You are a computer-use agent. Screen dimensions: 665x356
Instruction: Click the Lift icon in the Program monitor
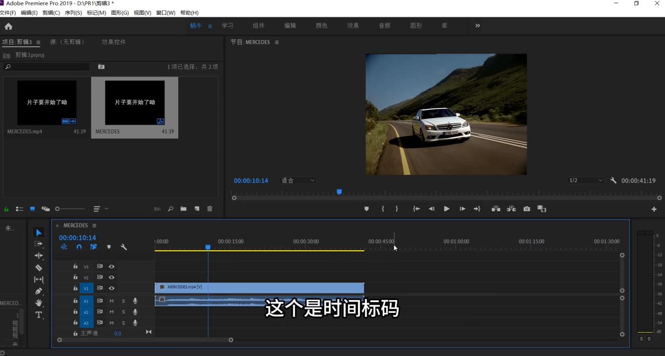[x=496, y=208]
